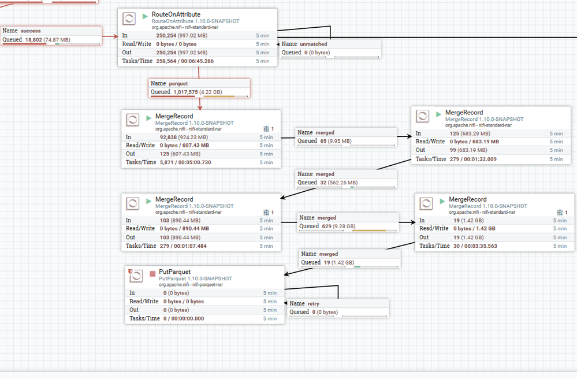Select the PutParquet processor icon
Viewport: 577px width, 379px height.
[136, 276]
